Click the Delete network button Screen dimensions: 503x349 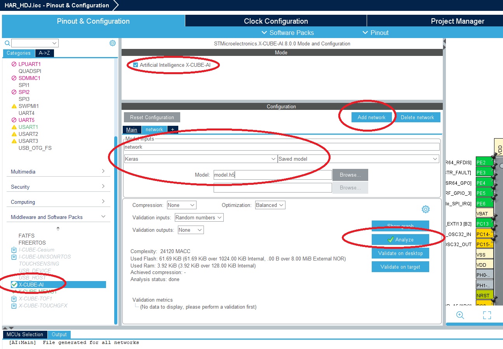418,117
